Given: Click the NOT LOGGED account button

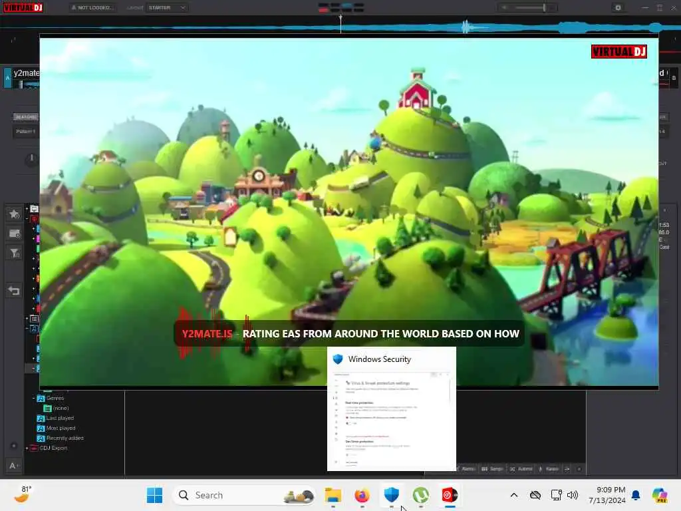Looking at the screenshot, I should point(92,7).
